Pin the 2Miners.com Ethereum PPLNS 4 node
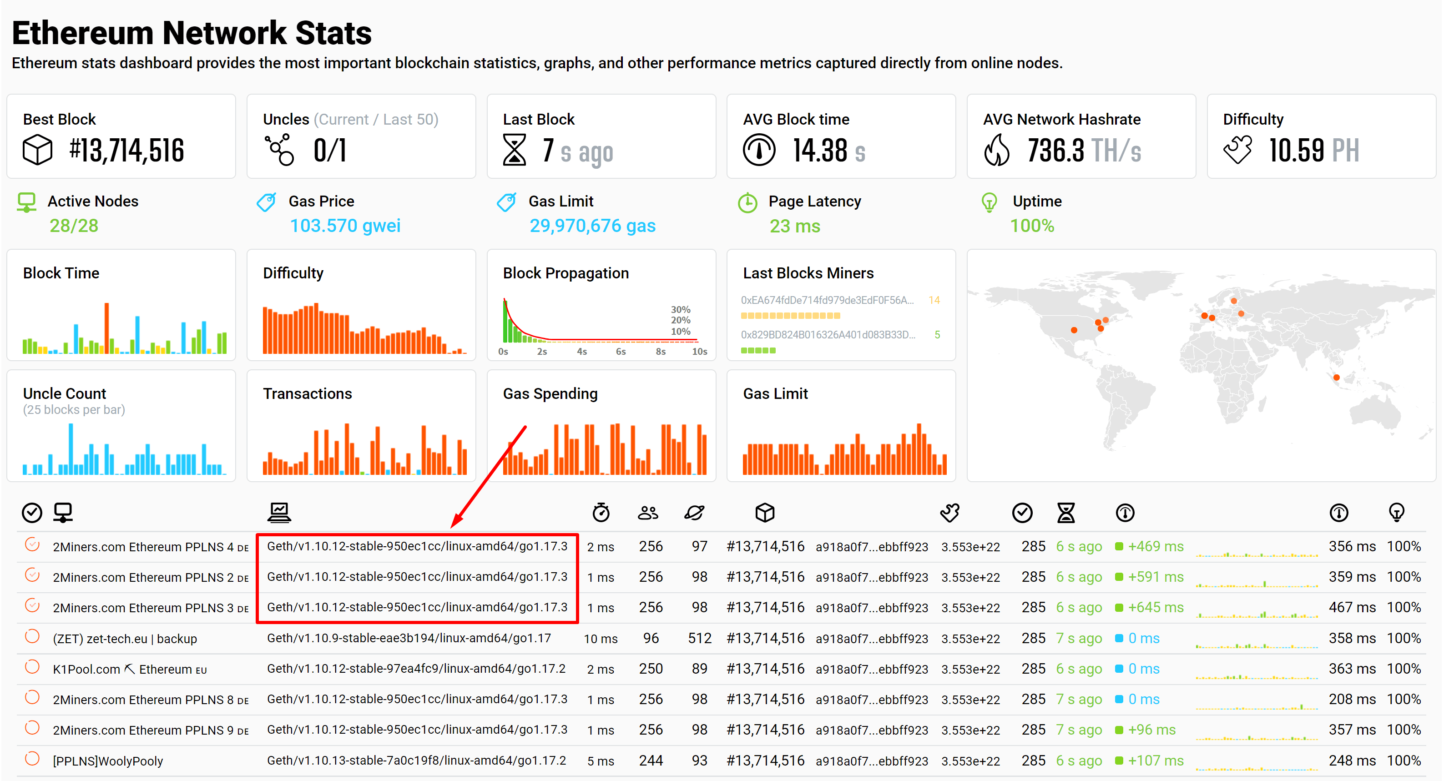Viewport: 1449px width, 781px height. click(x=32, y=545)
